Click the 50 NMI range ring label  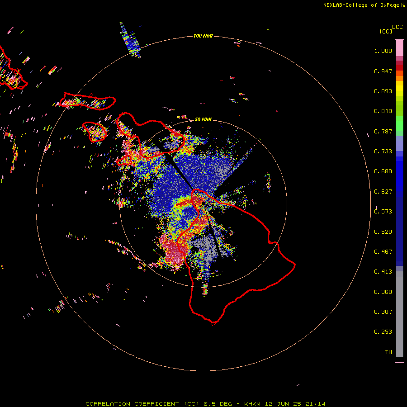(x=203, y=119)
